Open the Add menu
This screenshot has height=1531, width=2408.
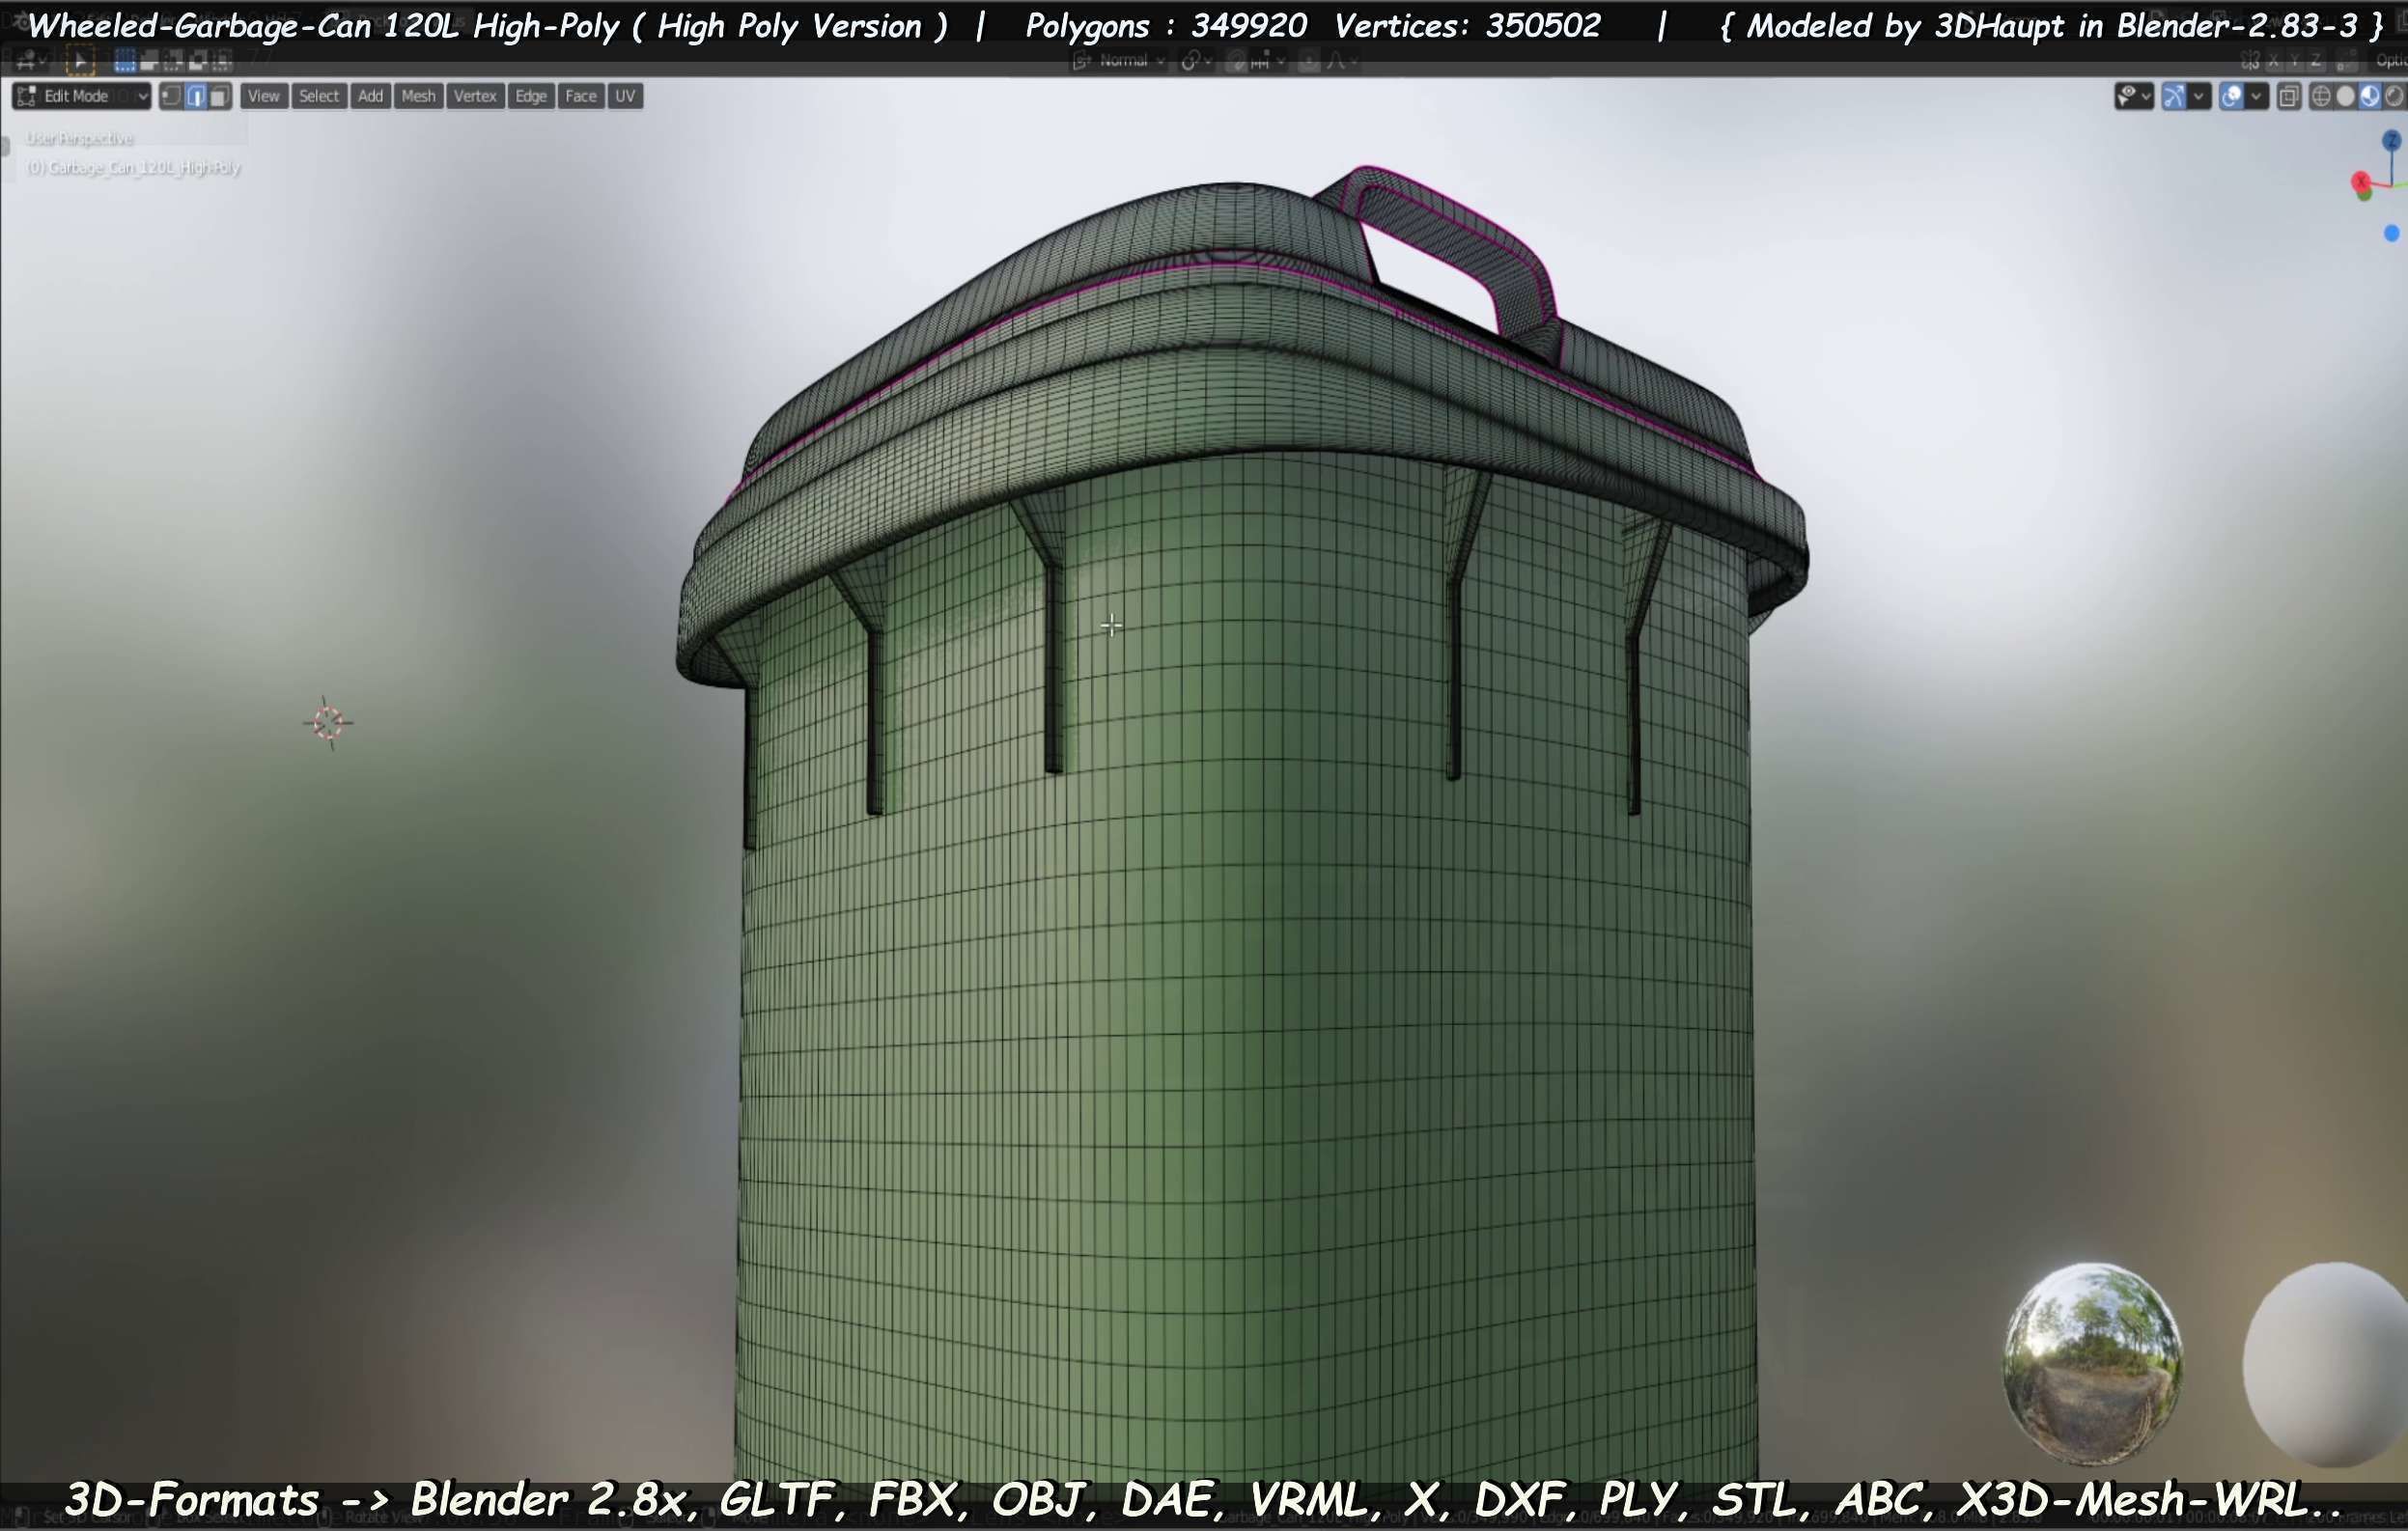[370, 96]
